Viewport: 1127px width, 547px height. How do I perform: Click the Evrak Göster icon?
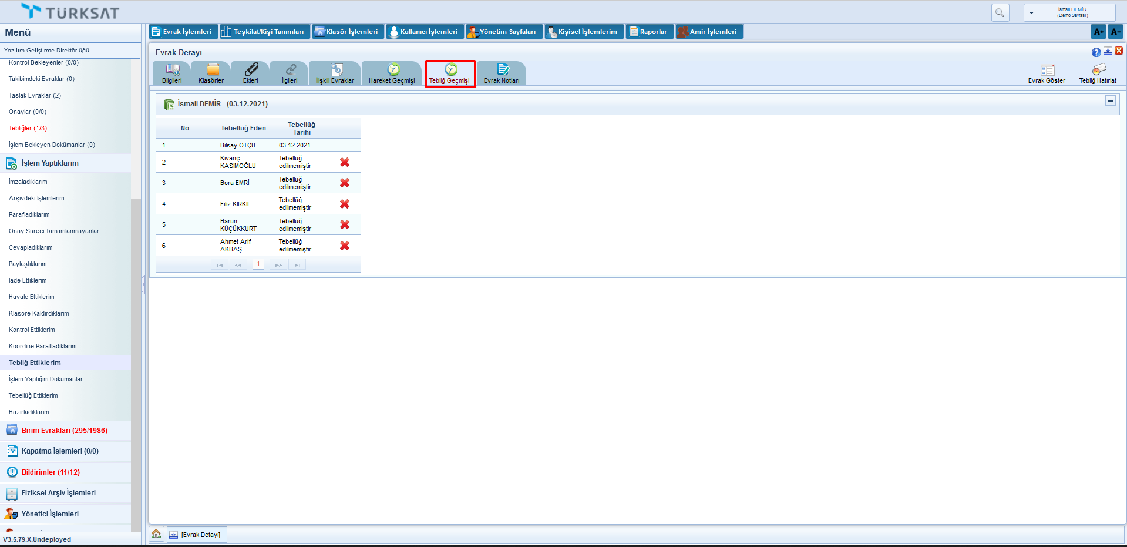[x=1047, y=71]
